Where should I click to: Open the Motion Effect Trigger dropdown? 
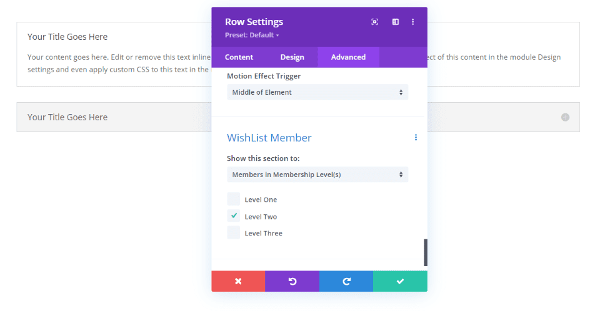[x=317, y=92]
